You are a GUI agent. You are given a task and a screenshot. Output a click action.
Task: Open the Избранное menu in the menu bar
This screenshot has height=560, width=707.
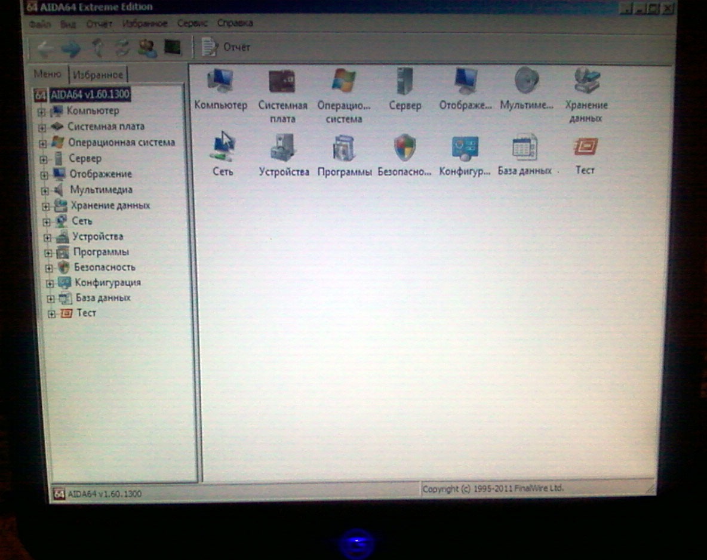(145, 23)
